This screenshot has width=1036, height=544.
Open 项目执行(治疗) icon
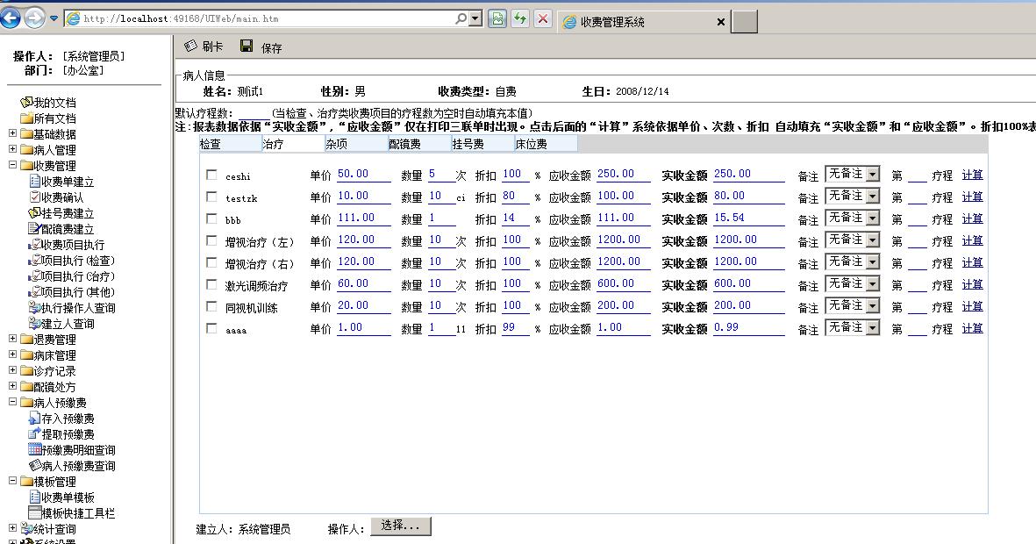[35, 276]
